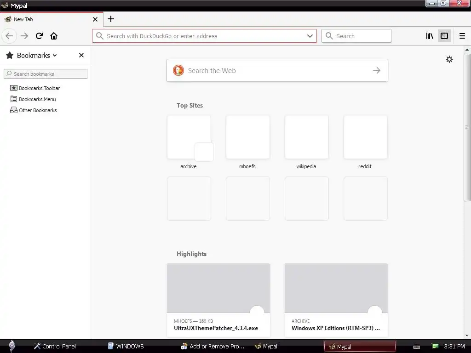Click the address bar field
This screenshot has height=353, width=471.
(x=204, y=36)
